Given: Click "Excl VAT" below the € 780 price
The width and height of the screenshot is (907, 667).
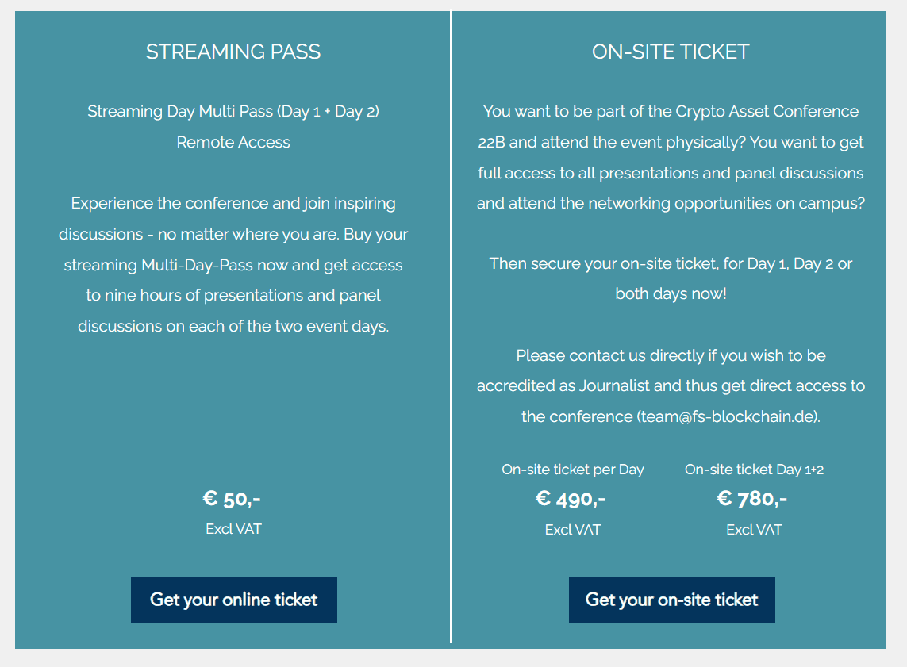Looking at the screenshot, I should tap(754, 530).
